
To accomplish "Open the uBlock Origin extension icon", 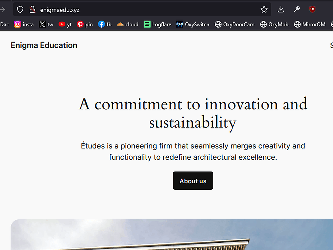I will click(312, 9).
